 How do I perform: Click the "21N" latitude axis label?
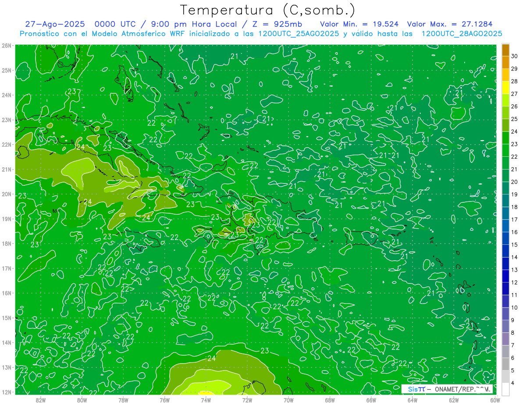(7, 169)
